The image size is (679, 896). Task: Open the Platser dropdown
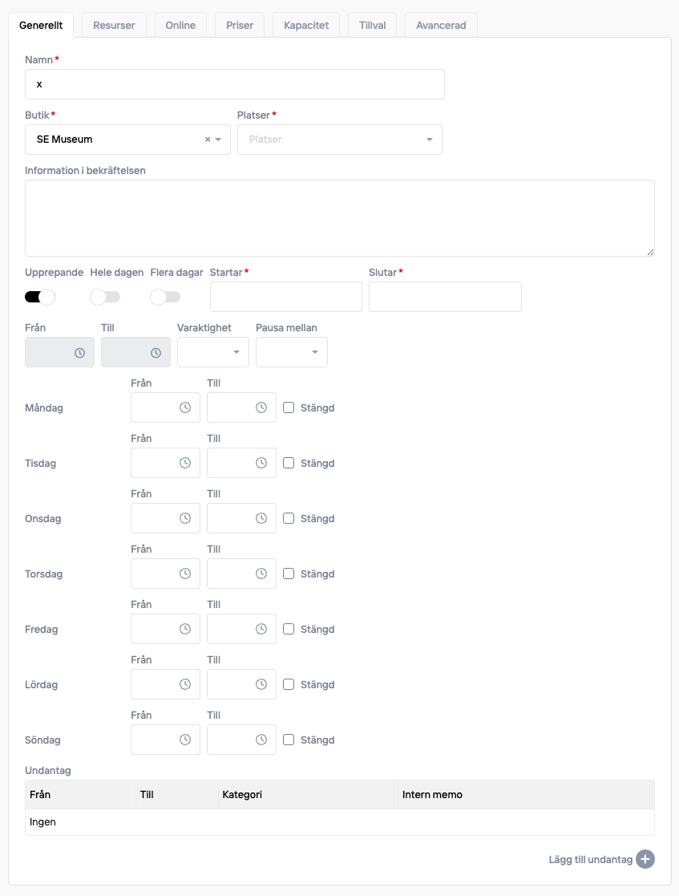point(339,140)
